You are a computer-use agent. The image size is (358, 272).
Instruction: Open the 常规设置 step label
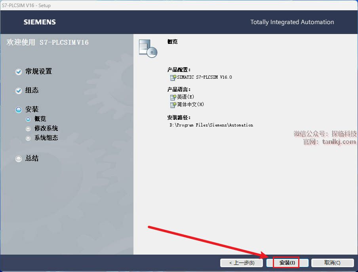click(38, 72)
